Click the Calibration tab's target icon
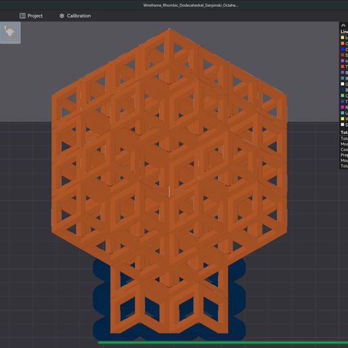The width and height of the screenshot is (348, 348). [x=62, y=16]
